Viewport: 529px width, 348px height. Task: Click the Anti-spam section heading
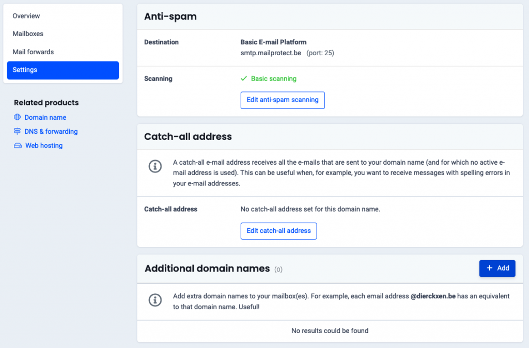170,17
